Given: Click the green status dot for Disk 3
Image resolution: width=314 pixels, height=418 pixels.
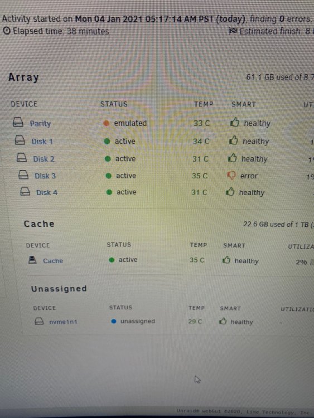Looking at the screenshot, I should (x=109, y=176).
